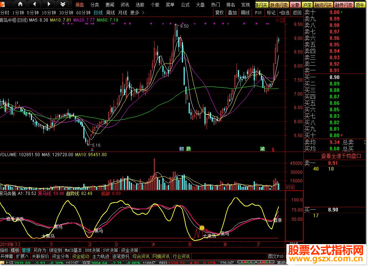Select the SUP决策 indicator tab
Viewport: 368px width, 266px height.
[x=110, y=250]
